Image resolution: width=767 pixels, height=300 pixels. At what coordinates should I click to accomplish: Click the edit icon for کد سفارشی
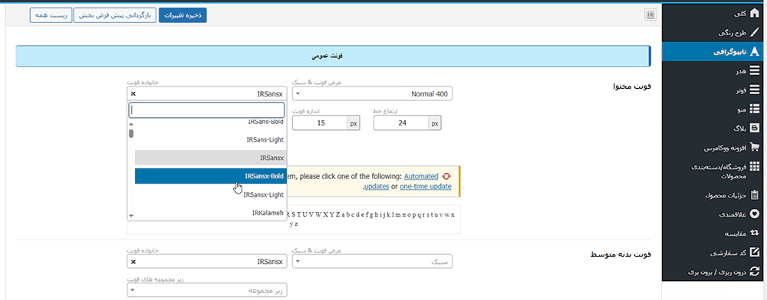click(754, 253)
